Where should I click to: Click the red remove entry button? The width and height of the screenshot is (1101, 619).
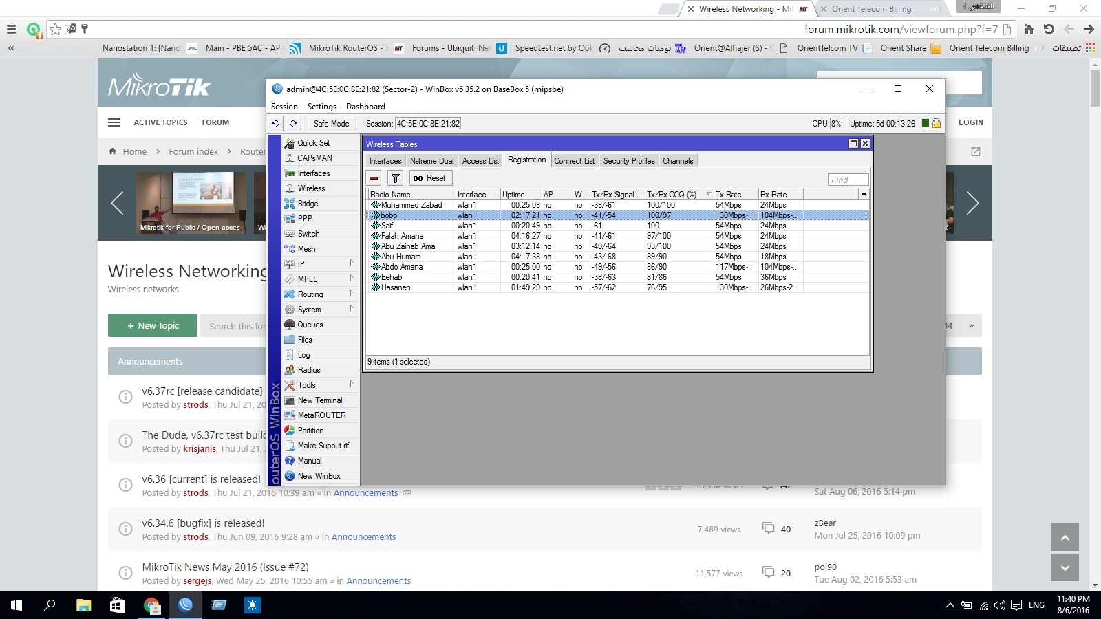point(374,178)
